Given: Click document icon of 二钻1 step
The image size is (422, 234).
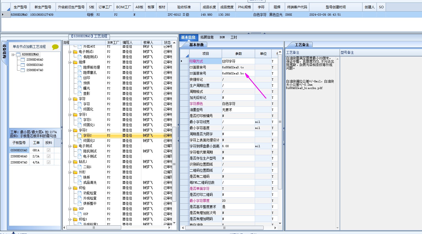Looking at the screenshot, I should (x=80, y=167).
